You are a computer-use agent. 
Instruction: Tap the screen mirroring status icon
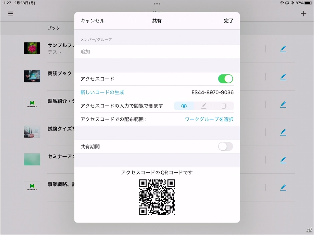click(x=287, y=3)
